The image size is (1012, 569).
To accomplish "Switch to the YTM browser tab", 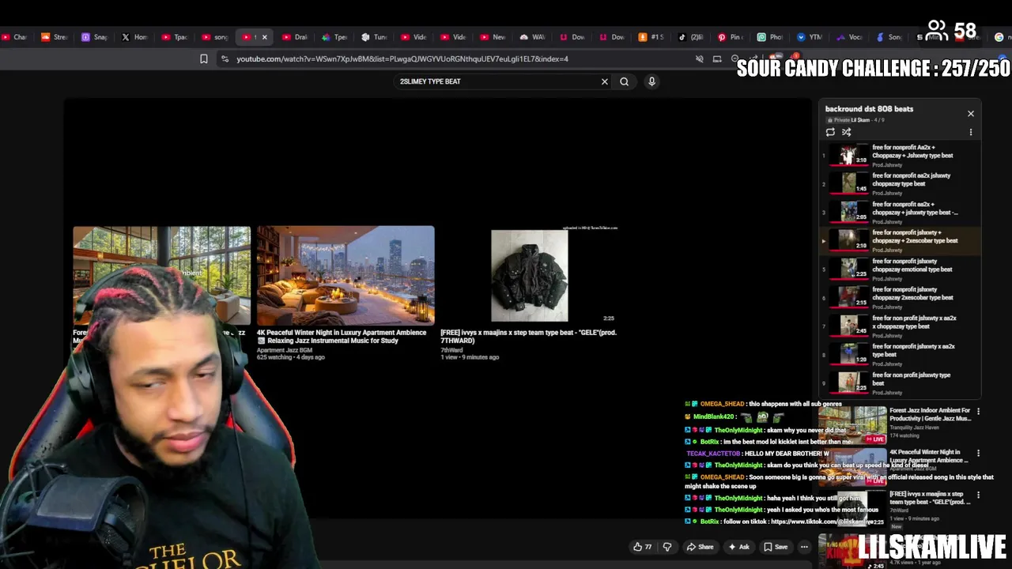I will (x=809, y=37).
